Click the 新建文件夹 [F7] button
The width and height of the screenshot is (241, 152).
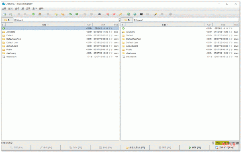[x=135, y=148]
